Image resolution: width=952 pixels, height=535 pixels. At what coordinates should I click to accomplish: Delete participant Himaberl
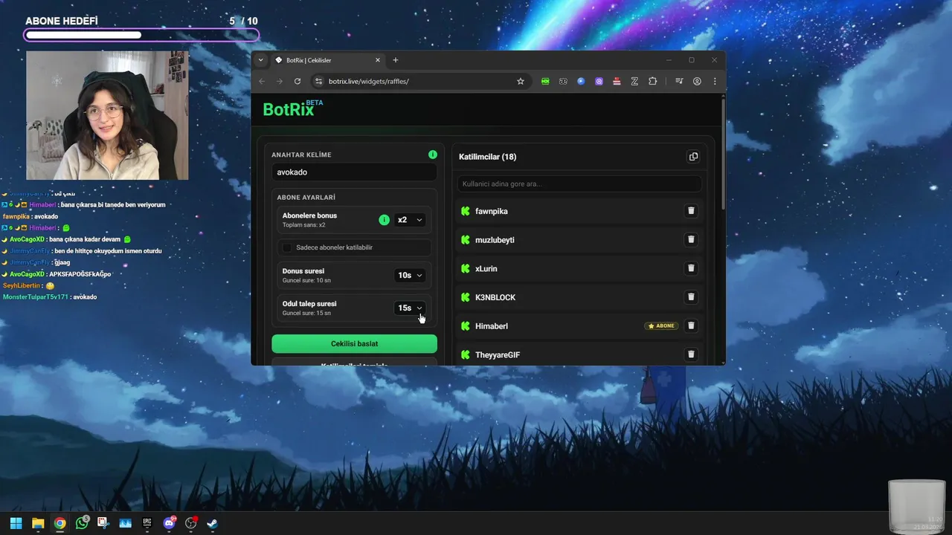click(x=691, y=325)
